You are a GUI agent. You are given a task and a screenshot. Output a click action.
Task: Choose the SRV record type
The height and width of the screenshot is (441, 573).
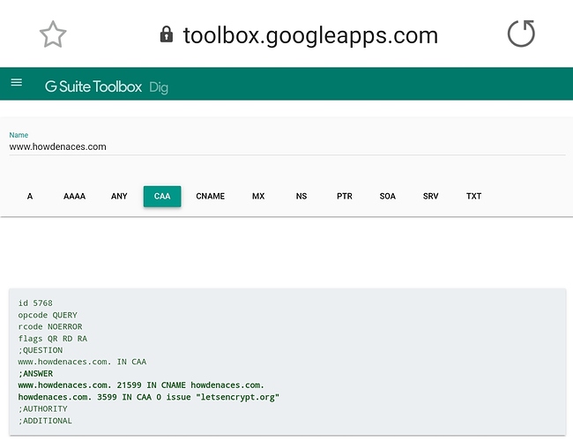(431, 197)
